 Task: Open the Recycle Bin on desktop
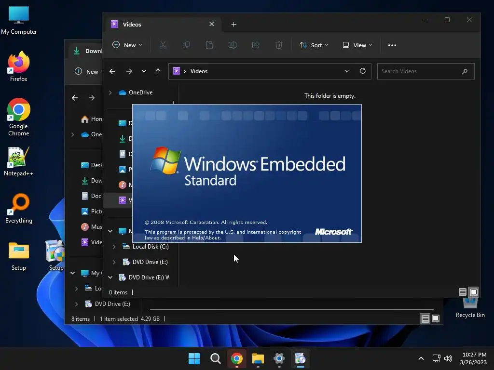click(x=470, y=308)
